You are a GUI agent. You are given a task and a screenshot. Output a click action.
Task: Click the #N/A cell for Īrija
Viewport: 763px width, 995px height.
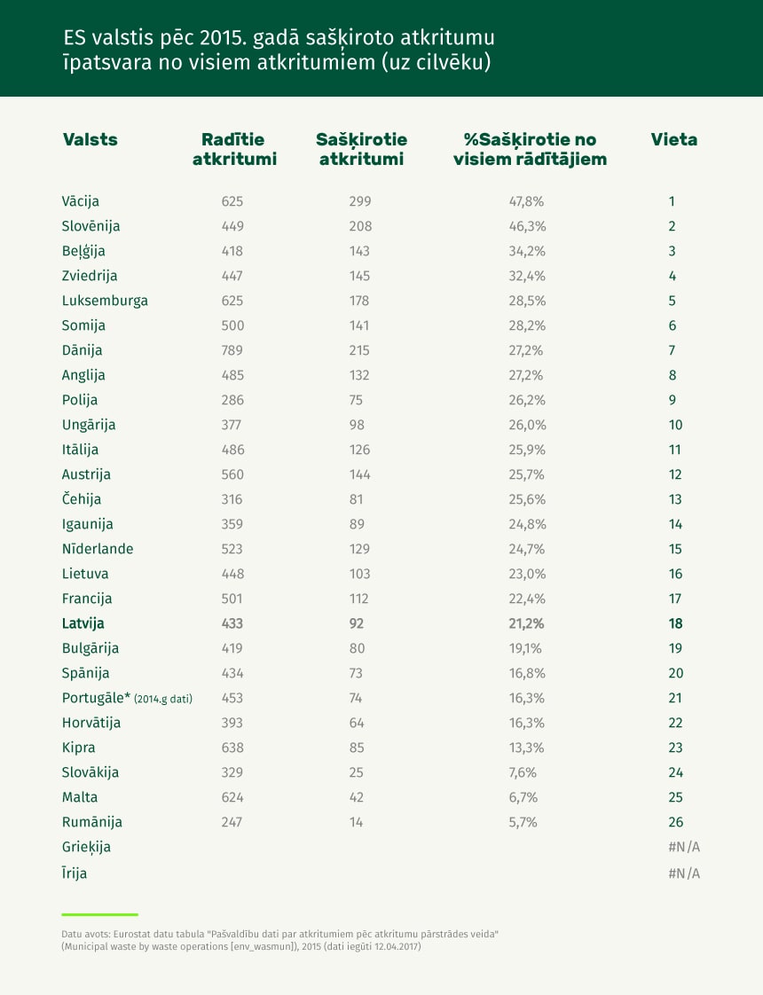pyautogui.click(x=684, y=874)
